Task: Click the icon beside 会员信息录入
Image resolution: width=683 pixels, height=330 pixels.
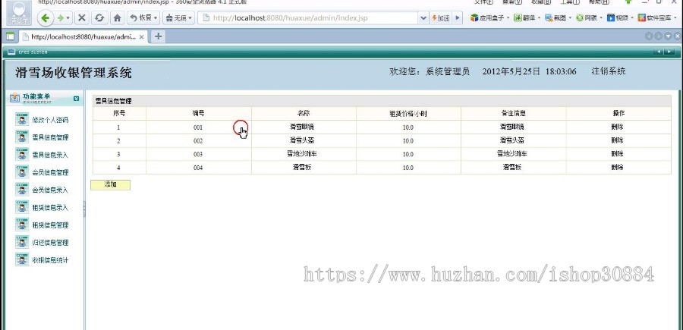Action: 22,190
